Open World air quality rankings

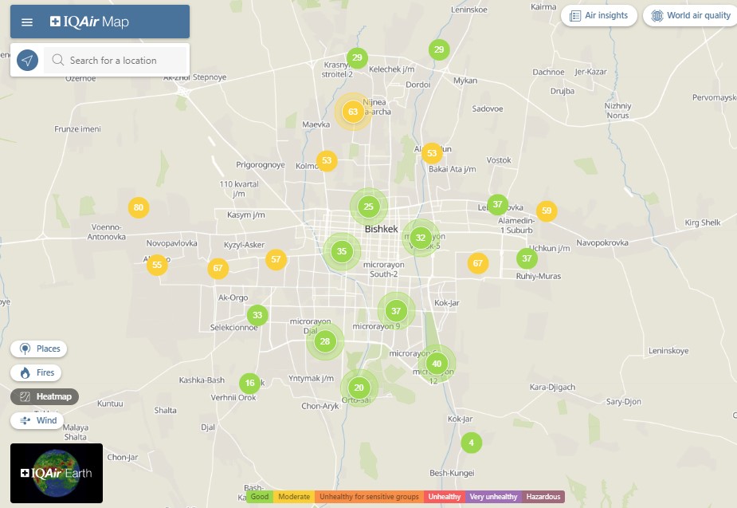point(690,15)
